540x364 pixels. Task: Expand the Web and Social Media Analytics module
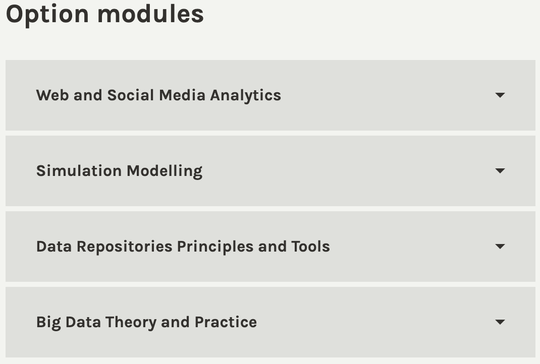point(270,95)
